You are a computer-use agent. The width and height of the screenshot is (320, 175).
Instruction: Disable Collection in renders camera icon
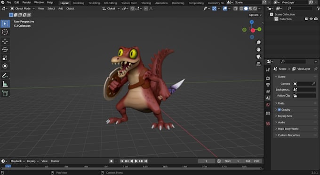pos(316,19)
